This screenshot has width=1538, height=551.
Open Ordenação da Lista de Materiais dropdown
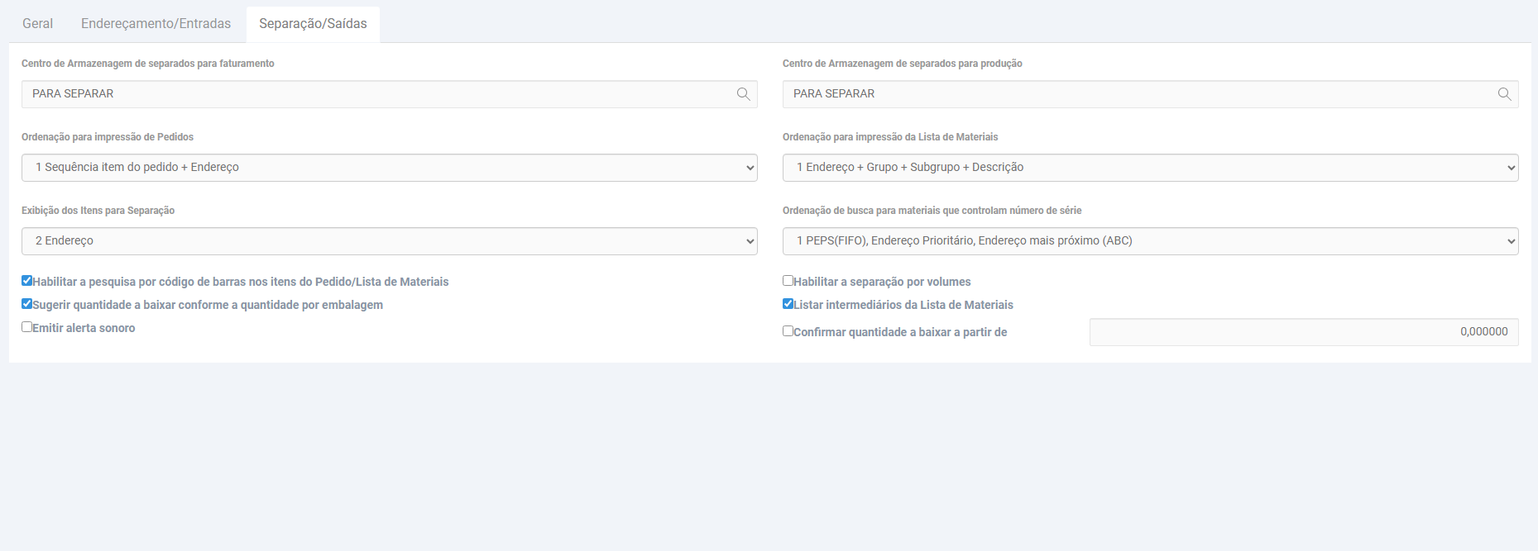coord(1150,168)
